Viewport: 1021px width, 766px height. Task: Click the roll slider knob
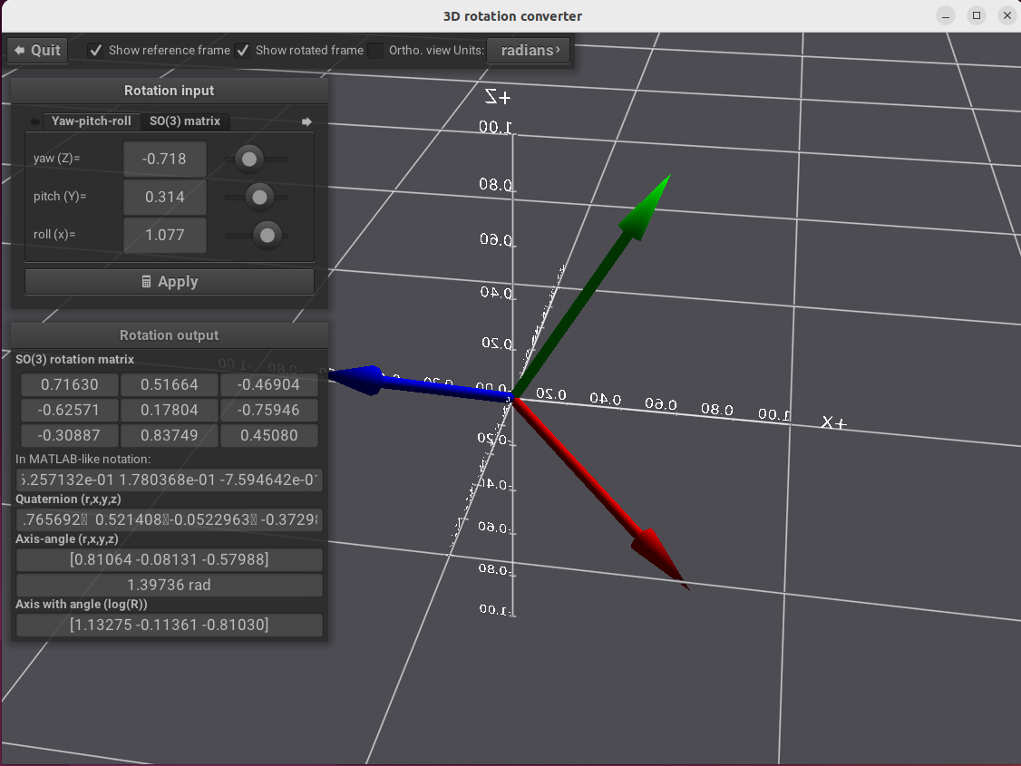tap(267, 236)
